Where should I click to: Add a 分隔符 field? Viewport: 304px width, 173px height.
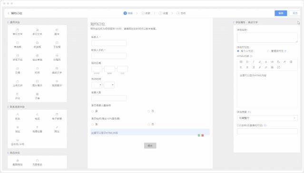click(x=57, y=58)
